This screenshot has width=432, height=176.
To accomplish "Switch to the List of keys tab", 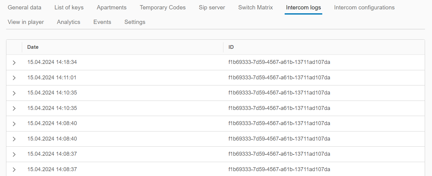I will 69,8.
